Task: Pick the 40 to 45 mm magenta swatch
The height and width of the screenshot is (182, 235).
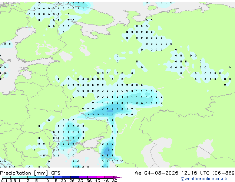Action: tap(100, 177)
